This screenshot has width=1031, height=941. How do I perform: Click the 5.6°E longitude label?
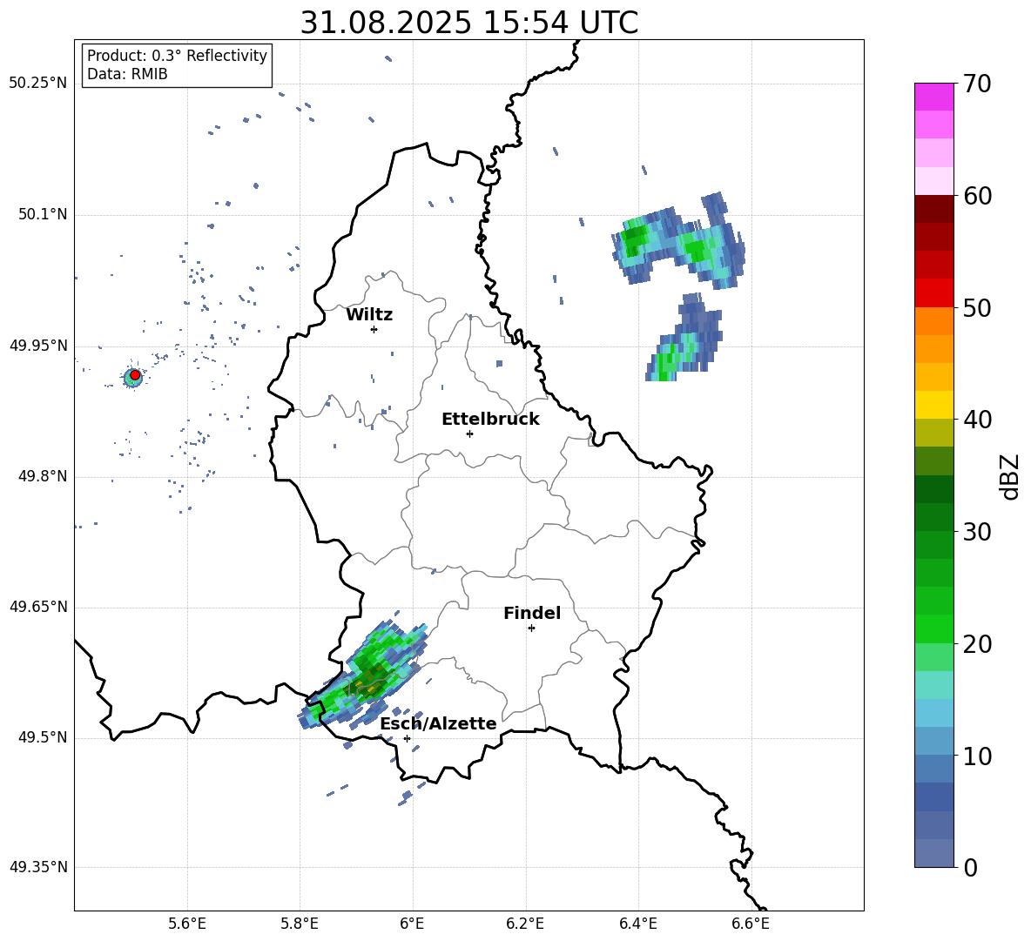(x=187, y=924)
